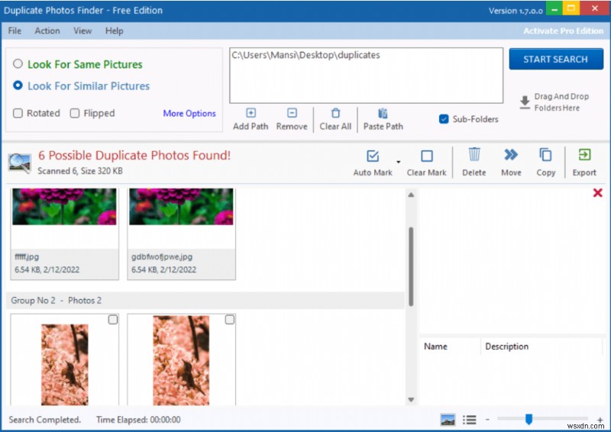
Task: Click the Remove path icon
Action: point(292,113)
